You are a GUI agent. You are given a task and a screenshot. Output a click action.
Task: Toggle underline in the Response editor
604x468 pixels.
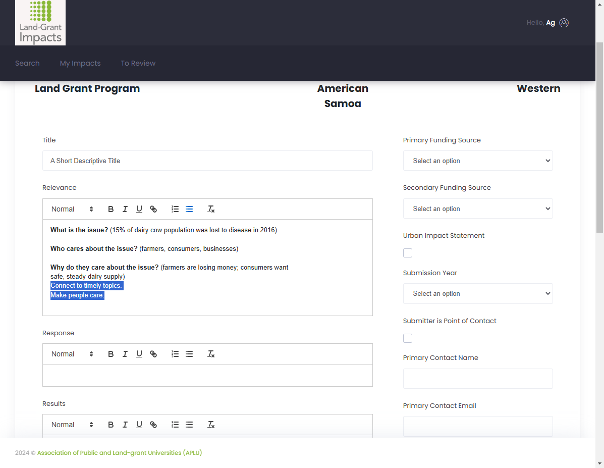tap(139, 354)
